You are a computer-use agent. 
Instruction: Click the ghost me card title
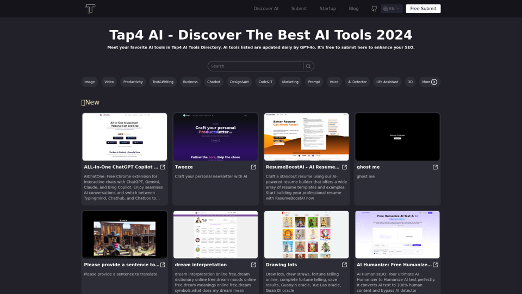(x=368, y=167)
